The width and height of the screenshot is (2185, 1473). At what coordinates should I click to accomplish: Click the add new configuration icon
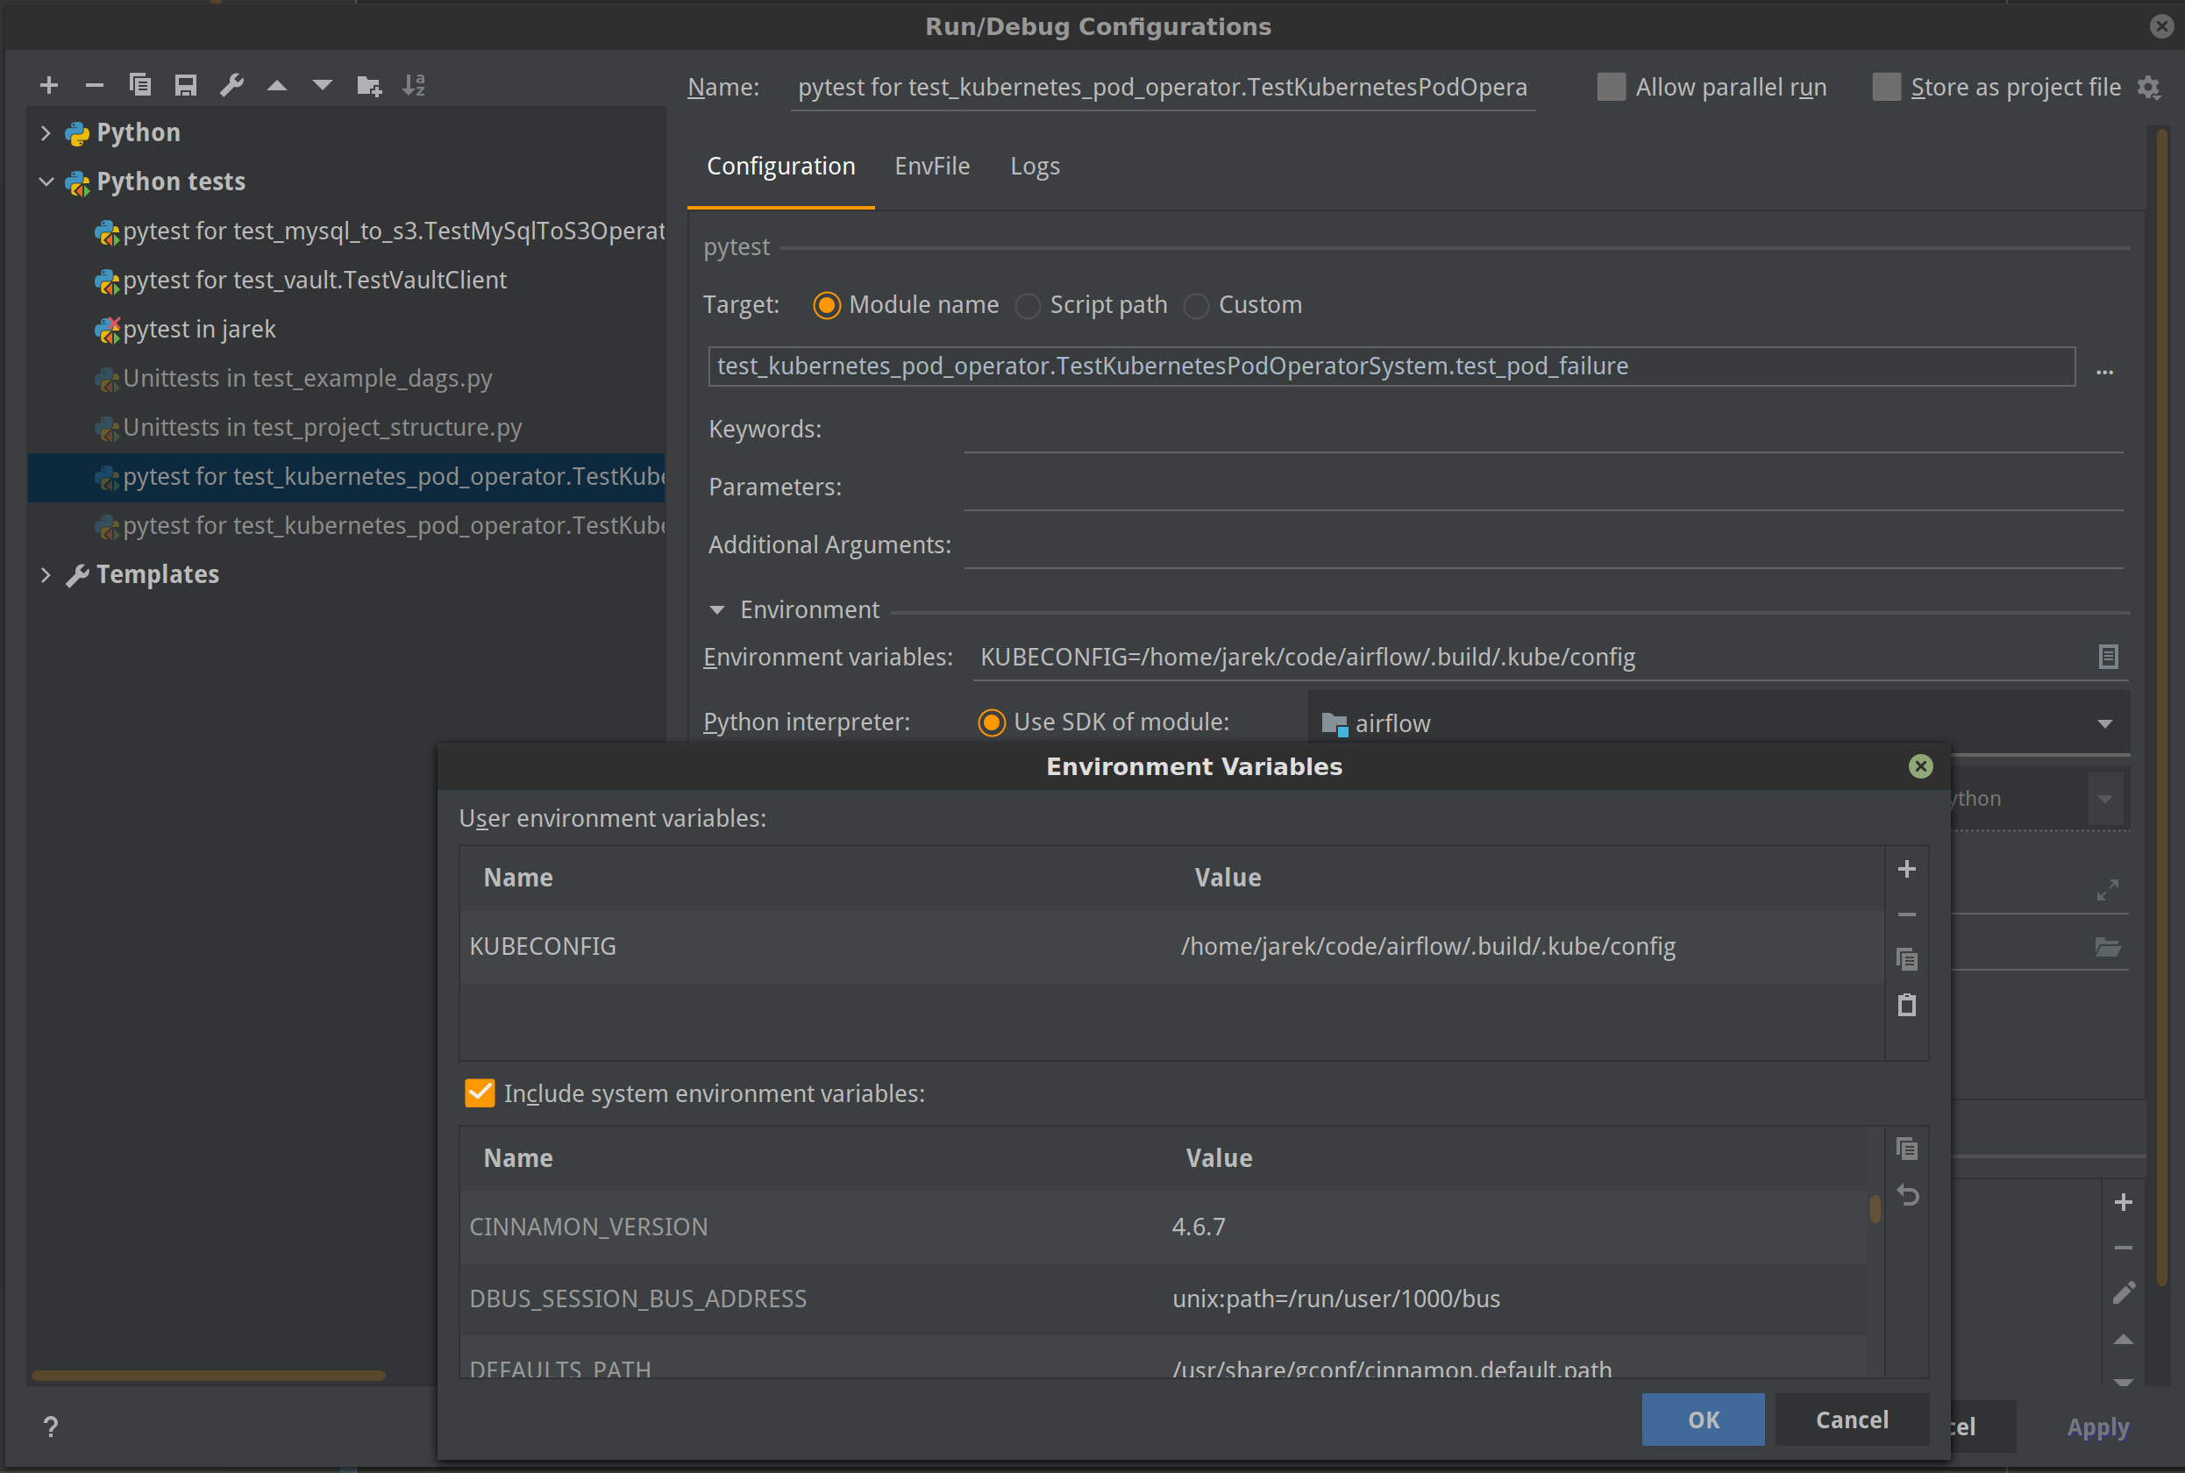point(49,86)
